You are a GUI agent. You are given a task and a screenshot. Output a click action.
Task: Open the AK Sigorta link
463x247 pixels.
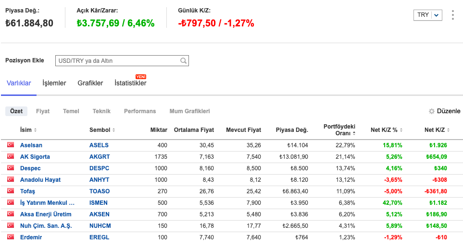pos(35,157)
